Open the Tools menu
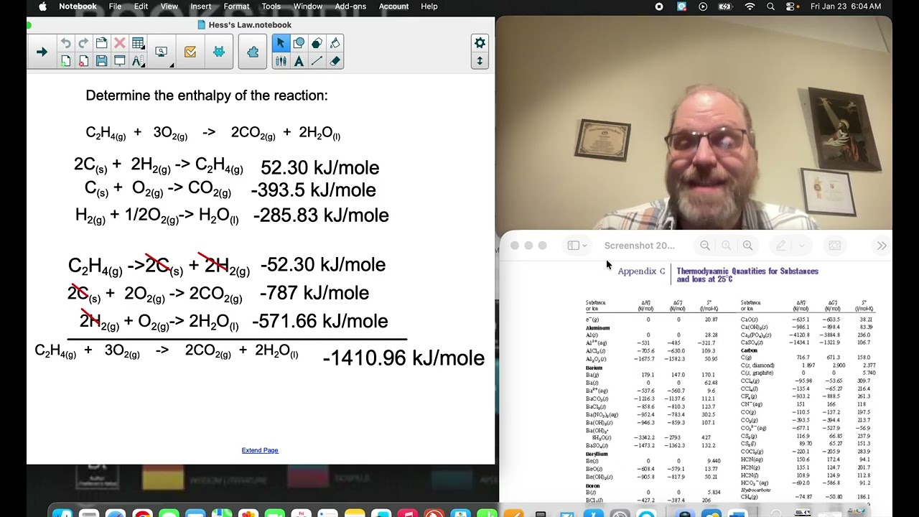 [271, 6]
